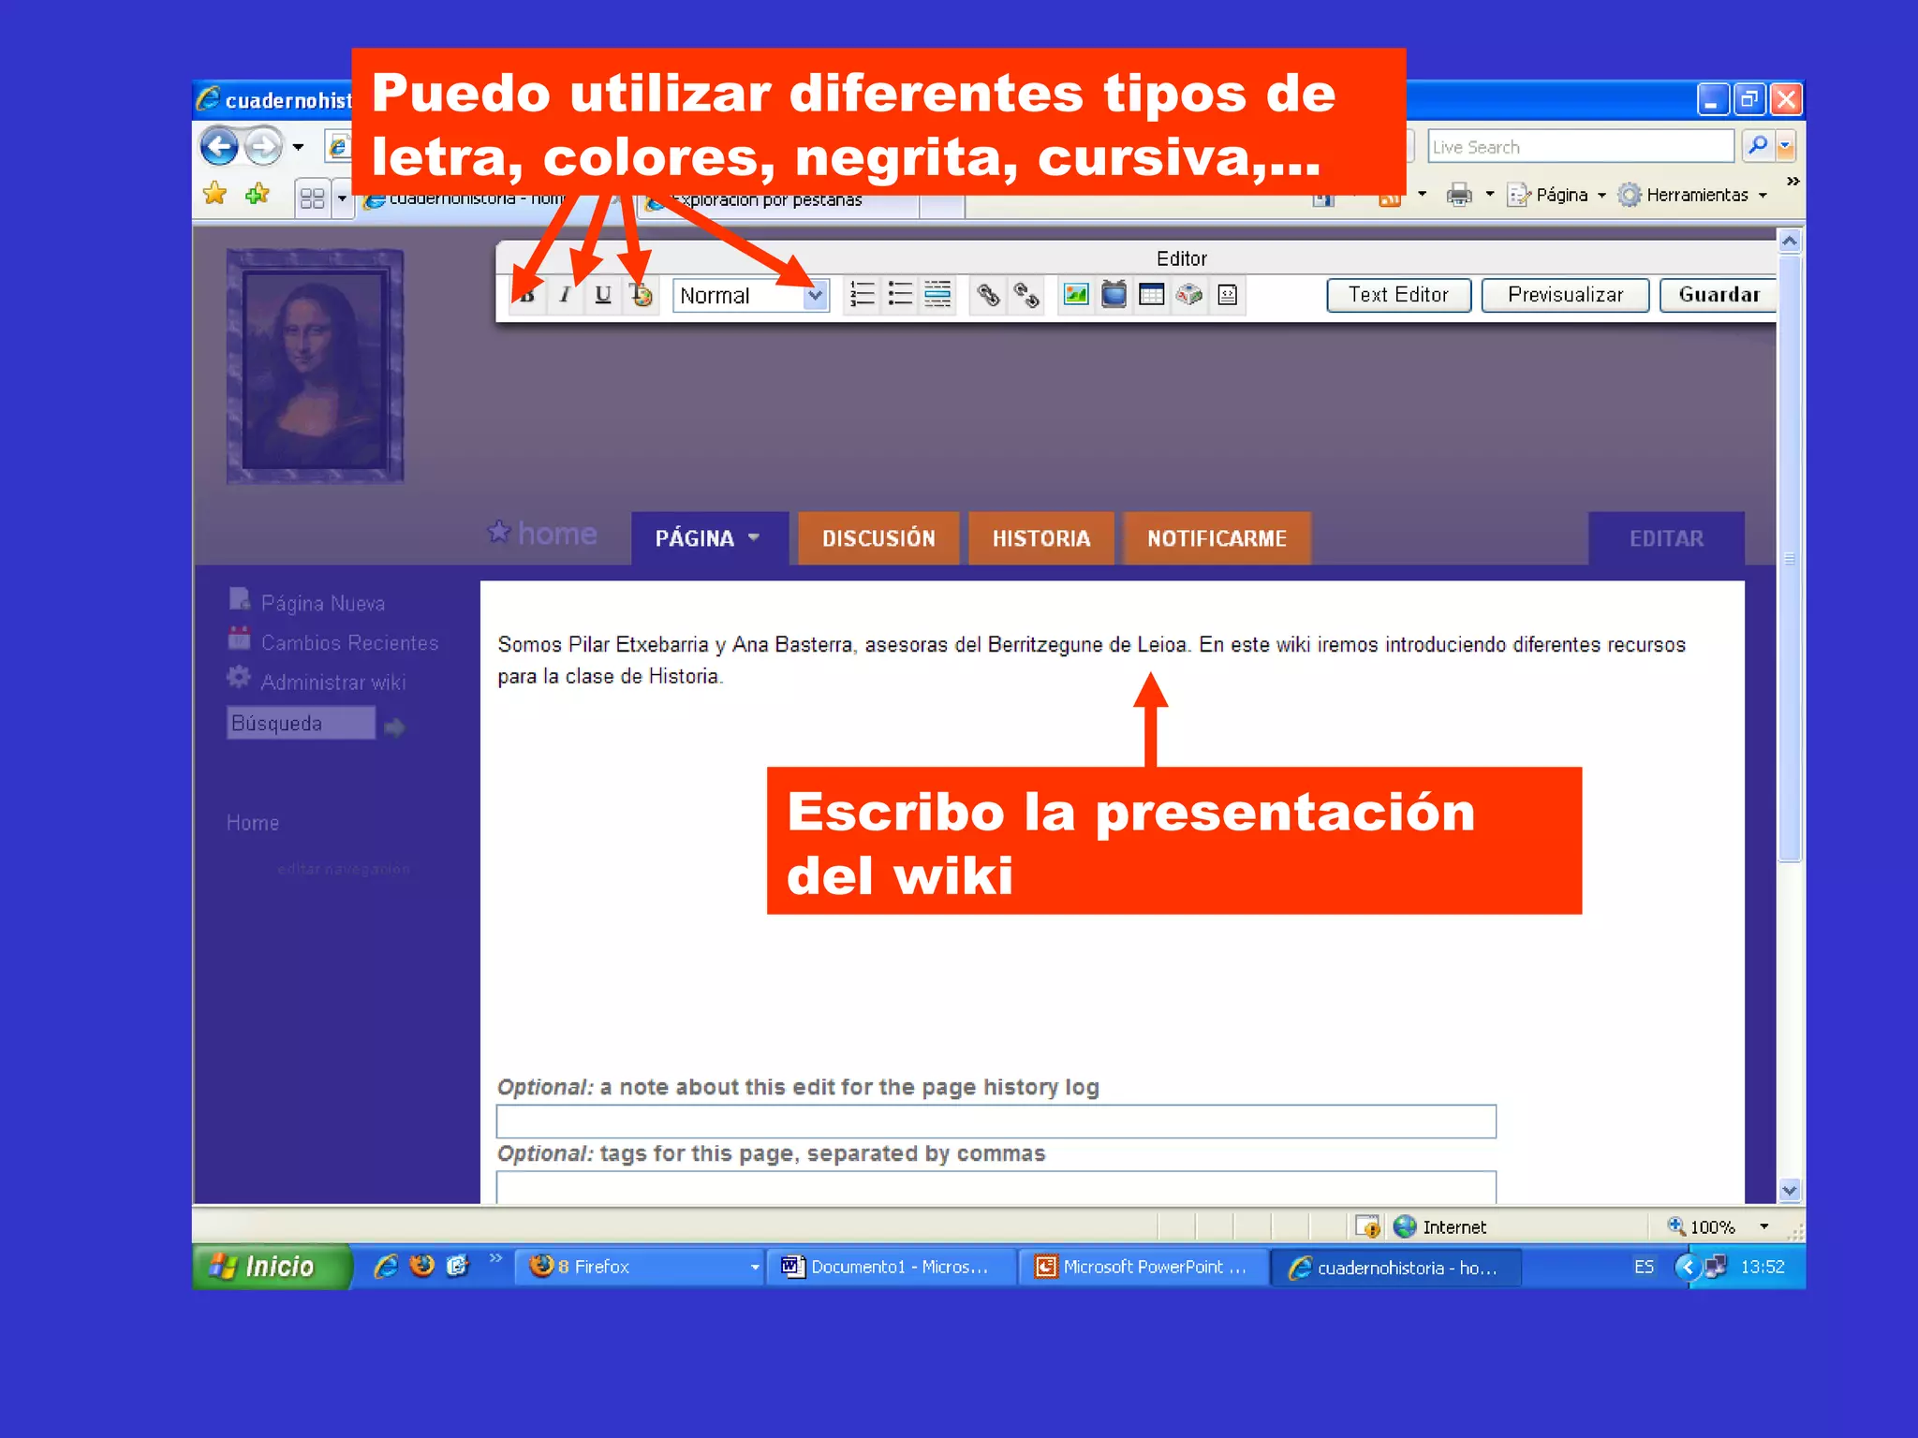The height and width of the screenshot is (1438, 1918).
Task: Open the Quick Tabs grid view
Action: coord(313,198)
